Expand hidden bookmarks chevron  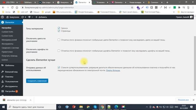coord(174,12)
